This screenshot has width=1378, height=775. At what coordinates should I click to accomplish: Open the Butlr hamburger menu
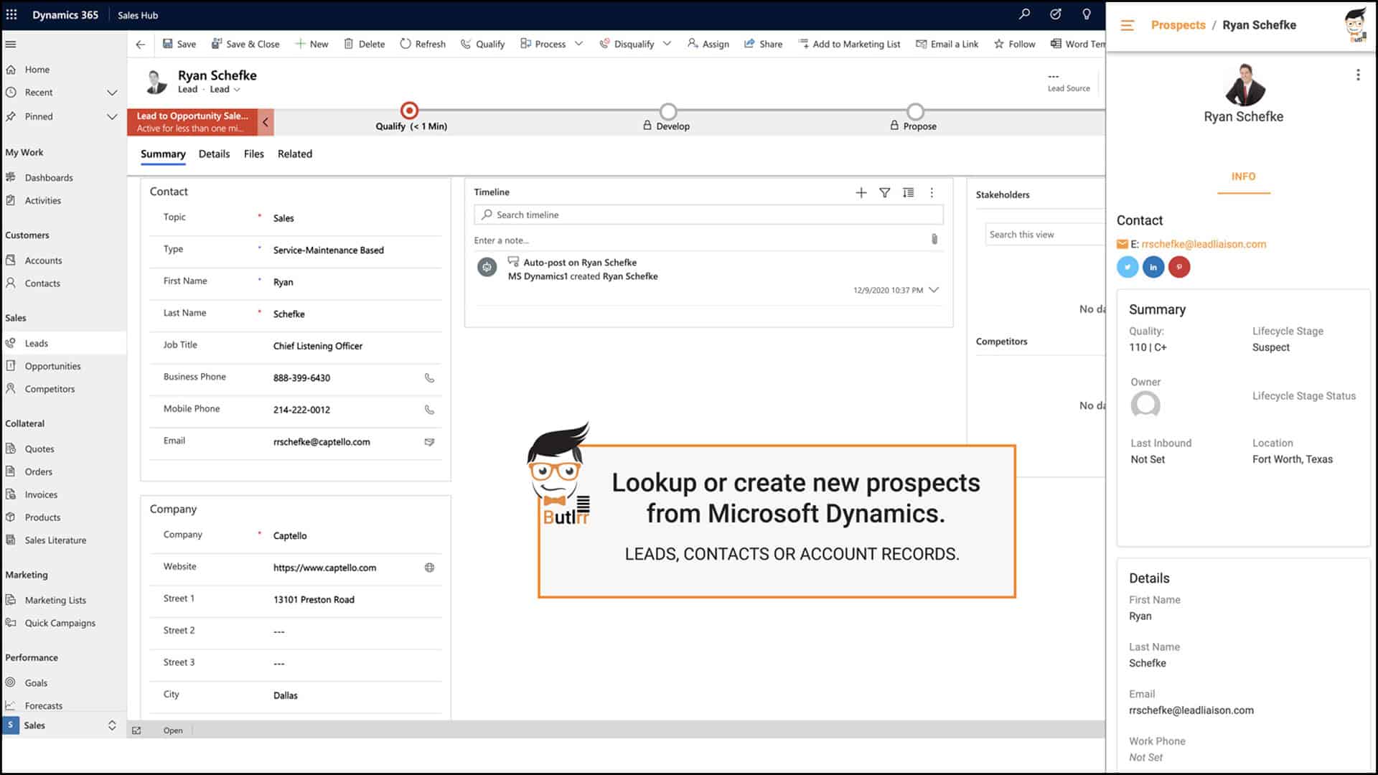(x=1128, y=25)
